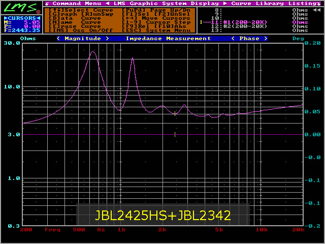The height and width of the screenshot is (244, 325).
Task: Click the F=2443.35 cursor frequency readout
Action: 22,30
